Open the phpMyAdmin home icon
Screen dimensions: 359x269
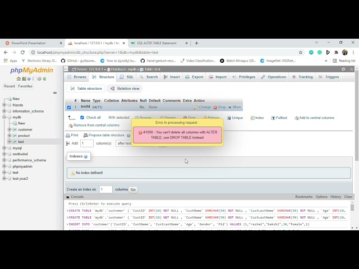19,78
